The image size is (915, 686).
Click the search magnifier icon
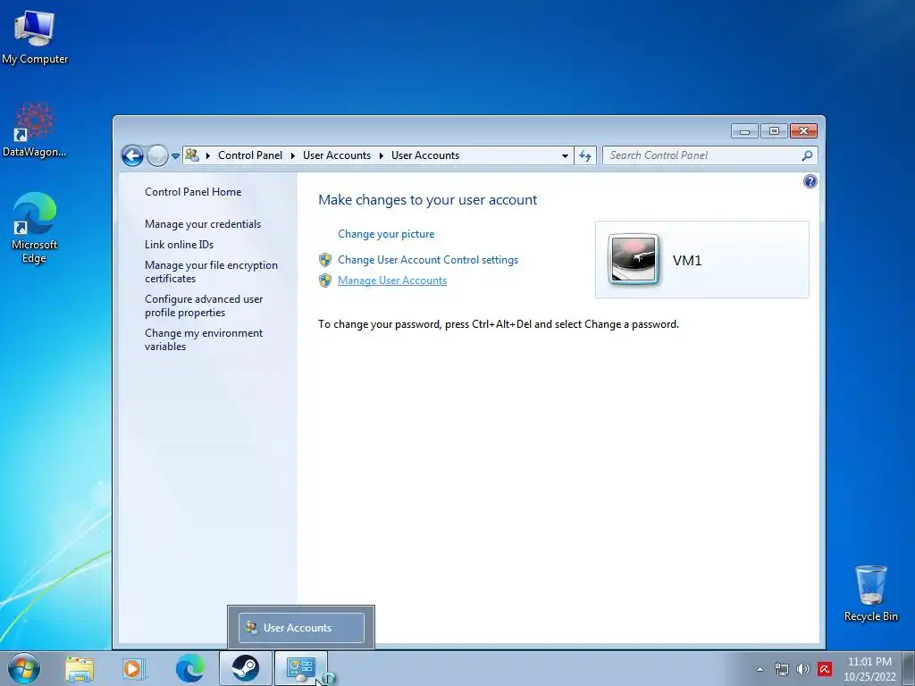[807, 155]
